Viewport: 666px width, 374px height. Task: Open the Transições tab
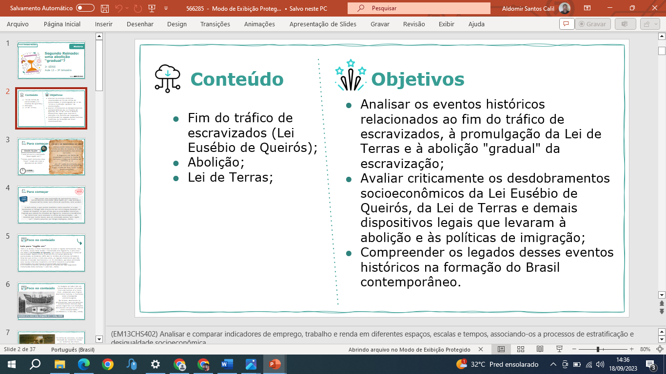[215, 24]
